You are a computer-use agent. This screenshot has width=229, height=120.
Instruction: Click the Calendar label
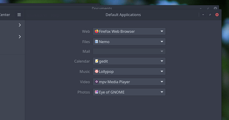click(x=82, y=61)
